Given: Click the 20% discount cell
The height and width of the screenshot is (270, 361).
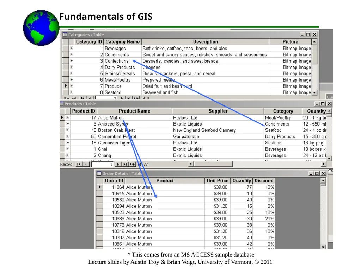Looking at the screenshot, I should [264, 219].
